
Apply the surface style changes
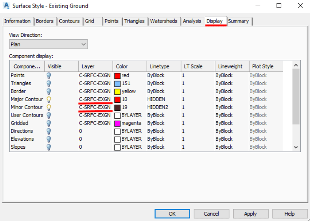tap(250, 213)
